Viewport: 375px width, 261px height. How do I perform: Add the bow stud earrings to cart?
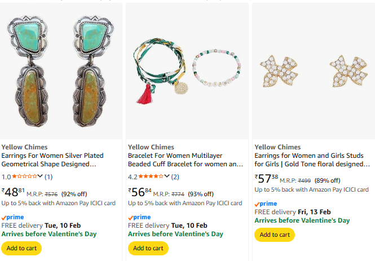pyautogui.click(x=275, y=235)
